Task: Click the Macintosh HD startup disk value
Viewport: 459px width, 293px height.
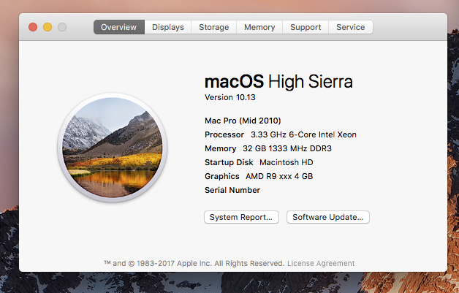Action: click(x=287, y=162)
